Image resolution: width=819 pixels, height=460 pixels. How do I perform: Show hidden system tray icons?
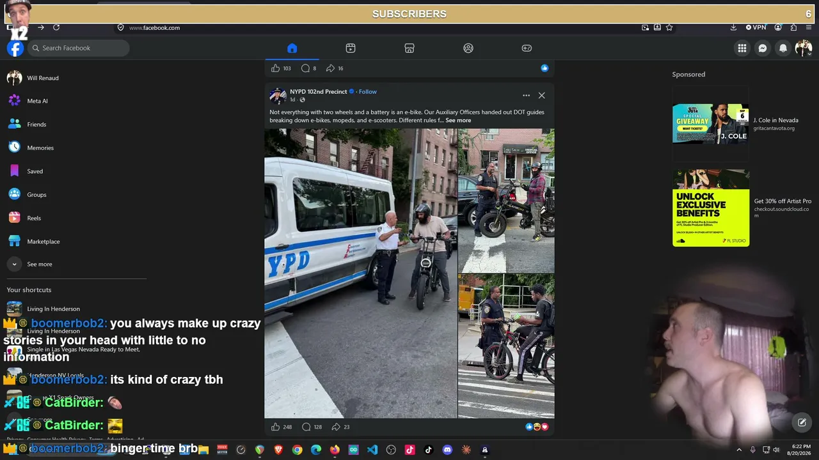coord(739,450)
